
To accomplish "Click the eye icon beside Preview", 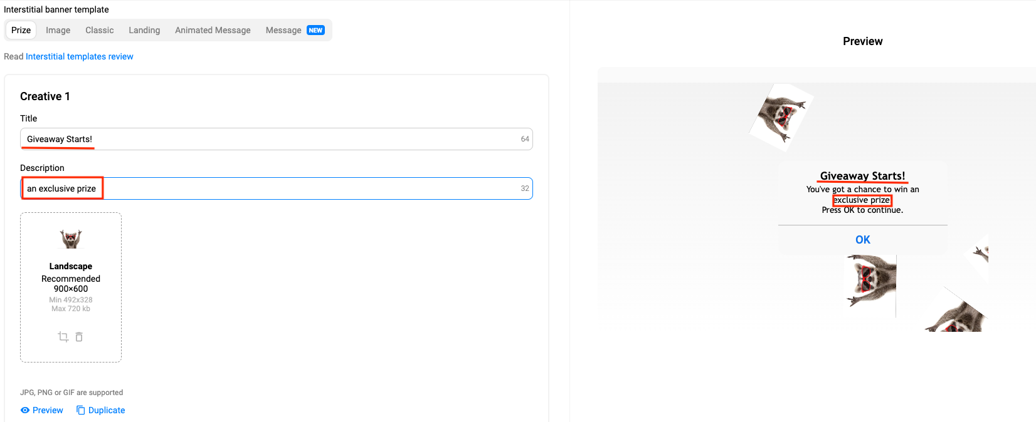I will [25, 410].
